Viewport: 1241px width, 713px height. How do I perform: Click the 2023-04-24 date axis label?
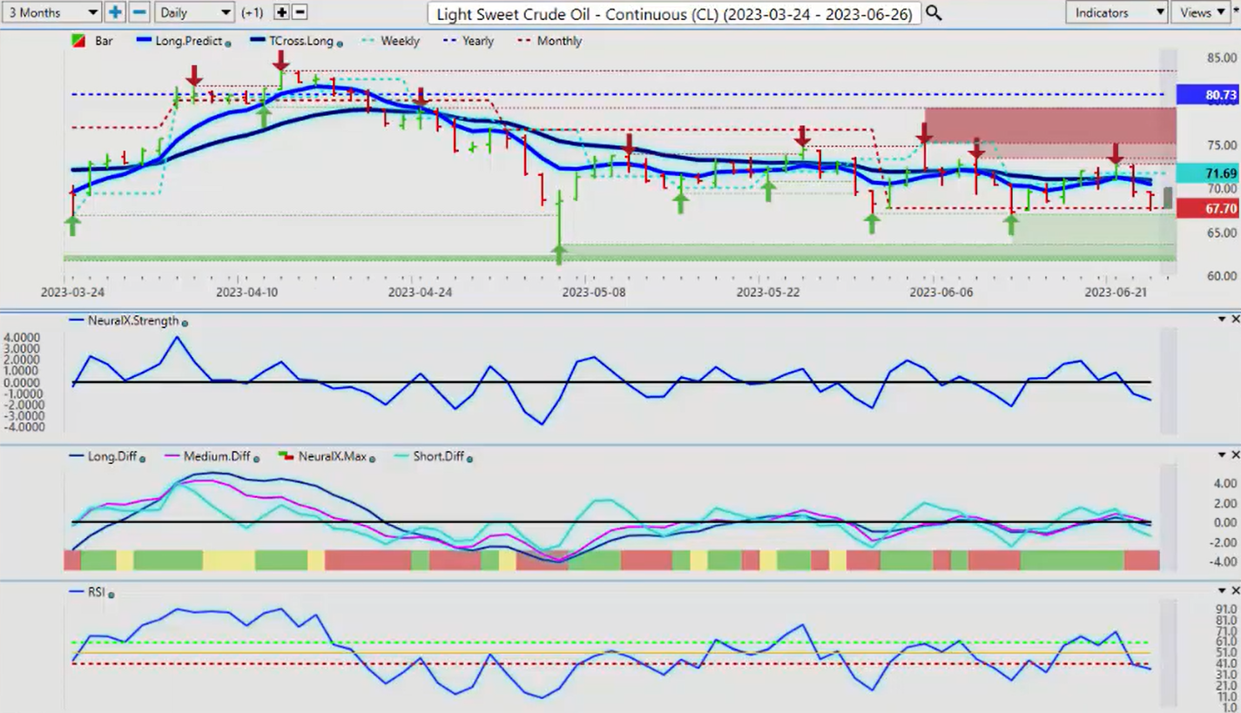click(x=420, y=293)
